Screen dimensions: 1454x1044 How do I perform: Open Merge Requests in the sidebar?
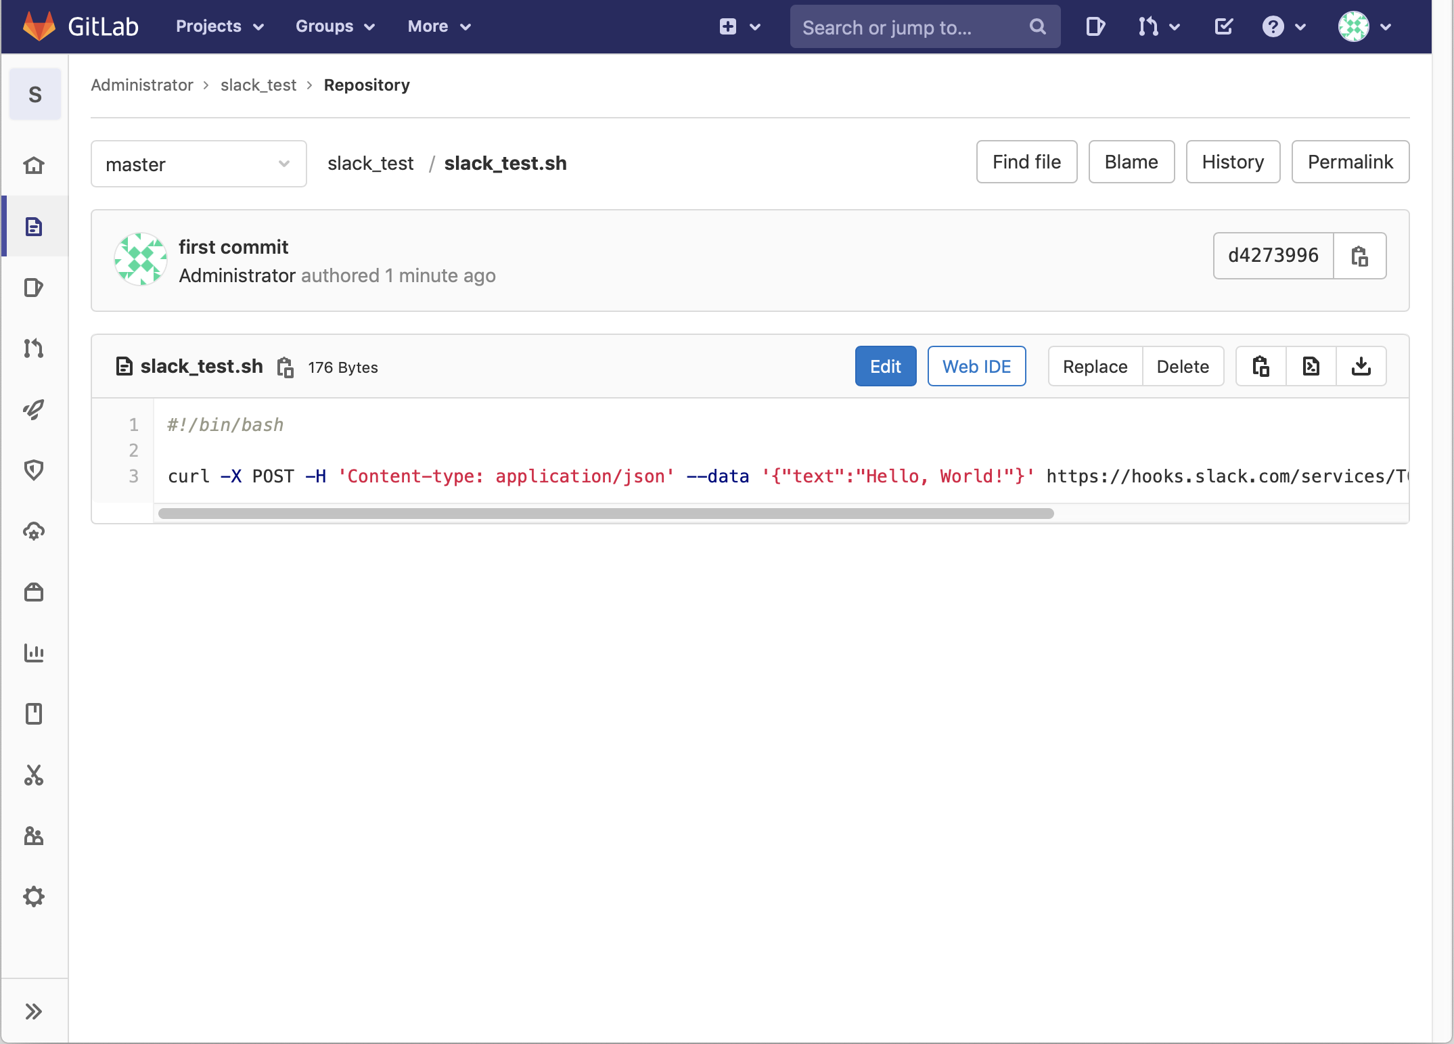(x=34, y=348)
